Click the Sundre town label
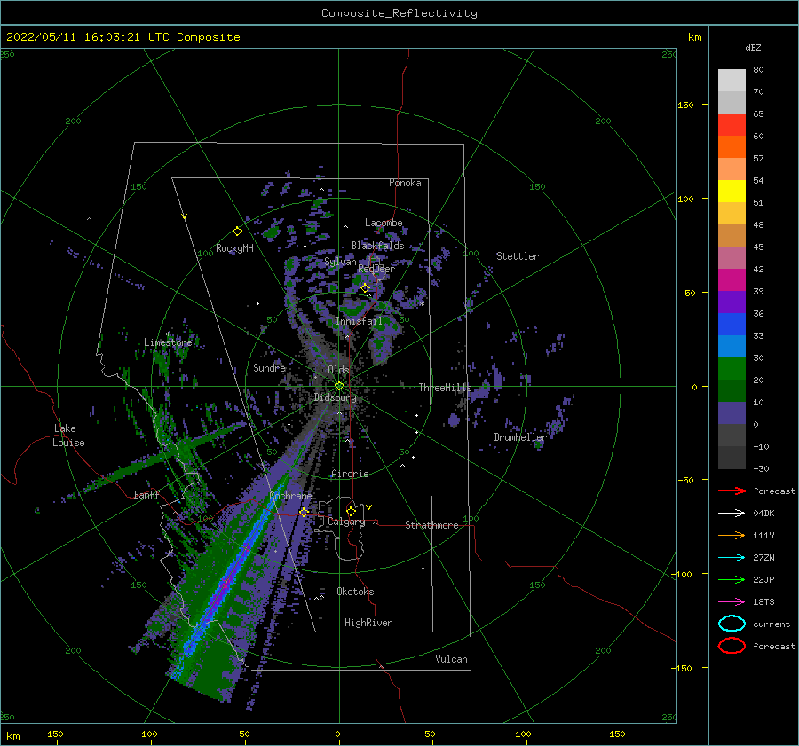This screenshot has height=746, width=799. tap(269, 367)
